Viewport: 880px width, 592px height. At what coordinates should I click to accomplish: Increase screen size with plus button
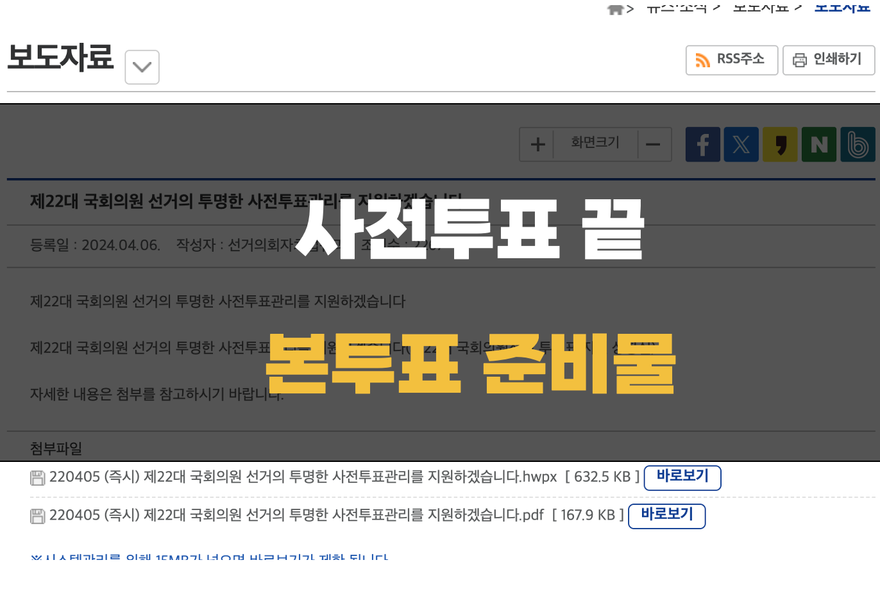[x=537, y=144]
